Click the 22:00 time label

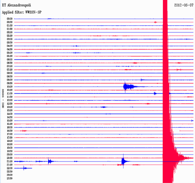pos(9,168)
